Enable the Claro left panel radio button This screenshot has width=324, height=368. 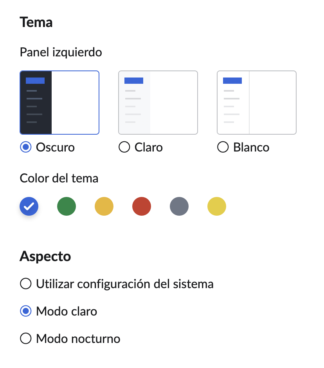coord(124,147)
